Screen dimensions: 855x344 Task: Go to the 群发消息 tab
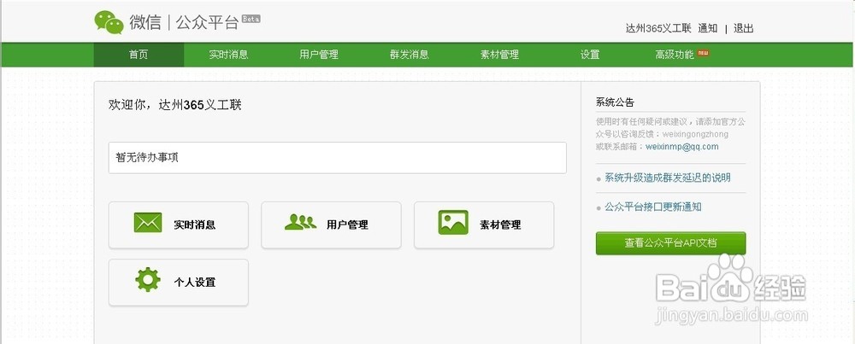[x=409, y=55]
